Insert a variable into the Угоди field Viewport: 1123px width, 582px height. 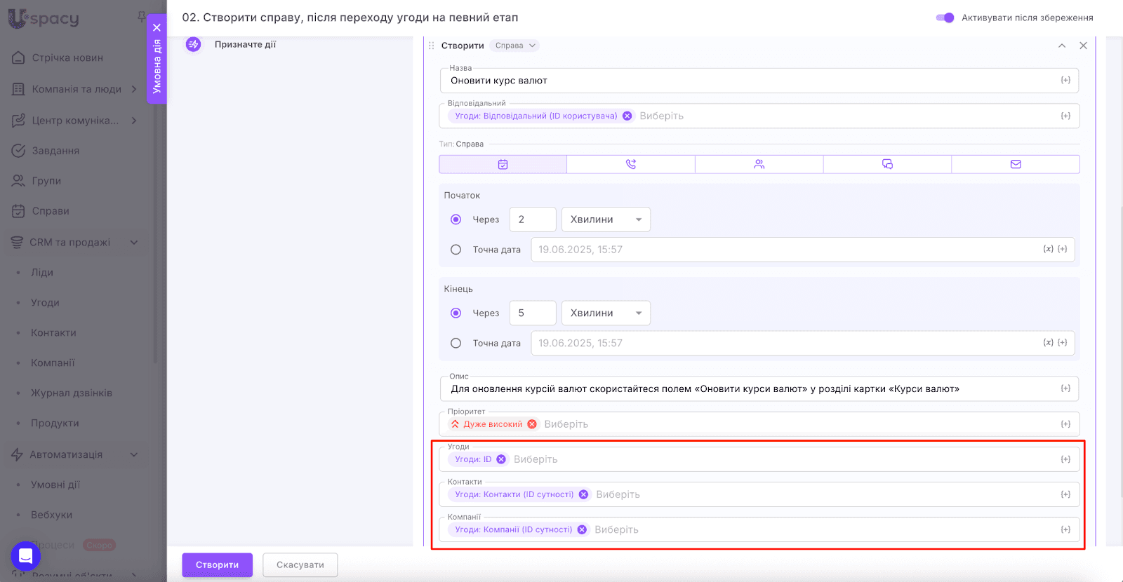point(1065,459)
